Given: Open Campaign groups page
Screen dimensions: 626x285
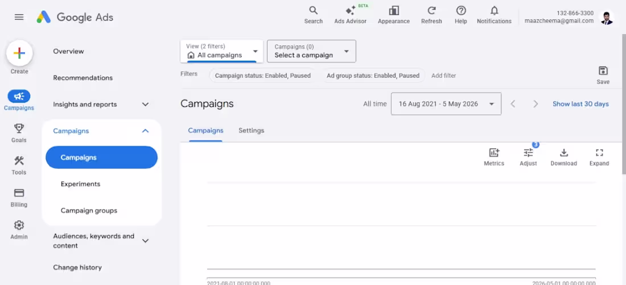Looking at the screenshot, I should [x=89, y=211].
